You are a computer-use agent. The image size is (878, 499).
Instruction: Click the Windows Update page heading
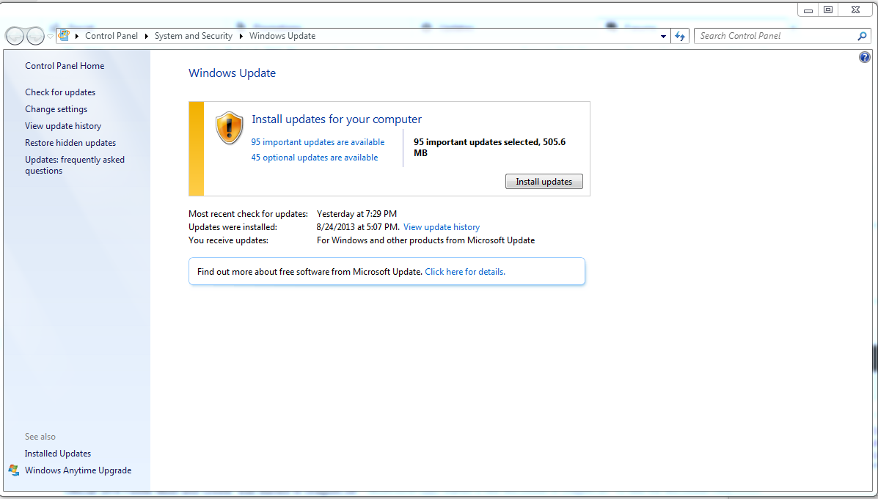(x=232, y=73)
